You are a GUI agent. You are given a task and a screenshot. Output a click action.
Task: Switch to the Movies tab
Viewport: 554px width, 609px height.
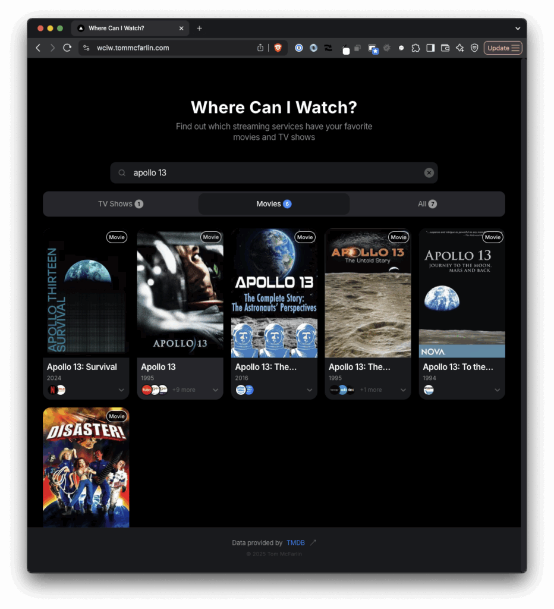[273, 204]
